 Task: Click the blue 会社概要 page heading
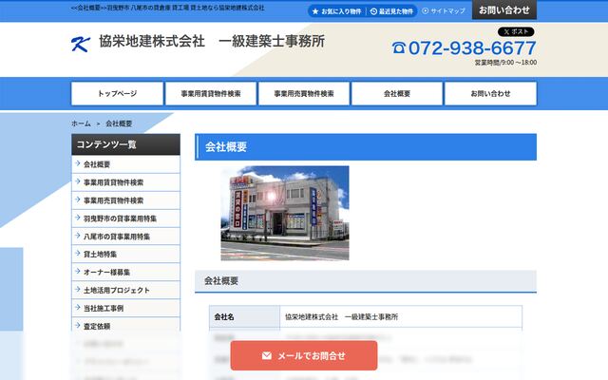[366, 147]
